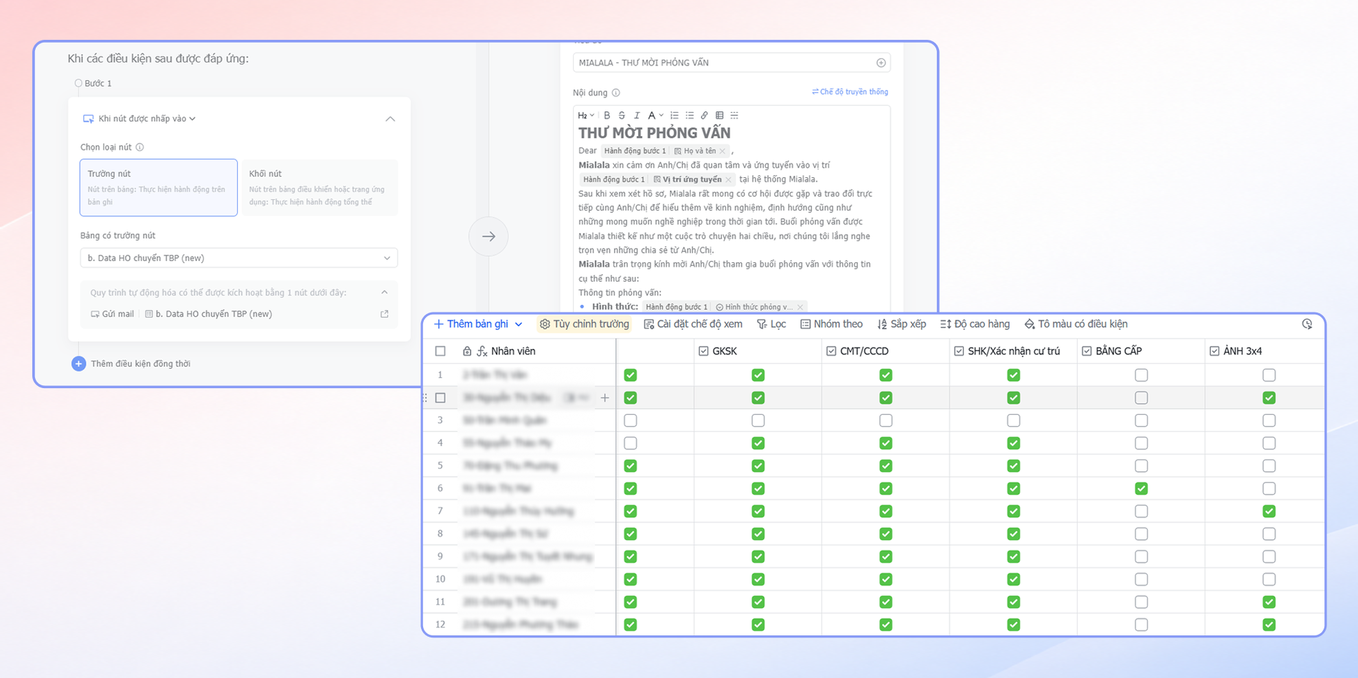Open the Tùy chỉnh trường menu
Screen dimensions: 1358x678
point(585,324)
